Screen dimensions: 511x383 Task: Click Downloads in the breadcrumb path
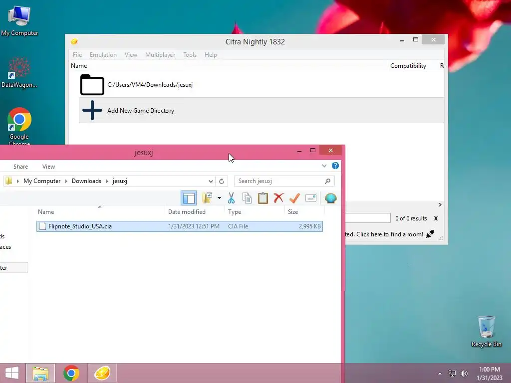(x=86, y=181)
